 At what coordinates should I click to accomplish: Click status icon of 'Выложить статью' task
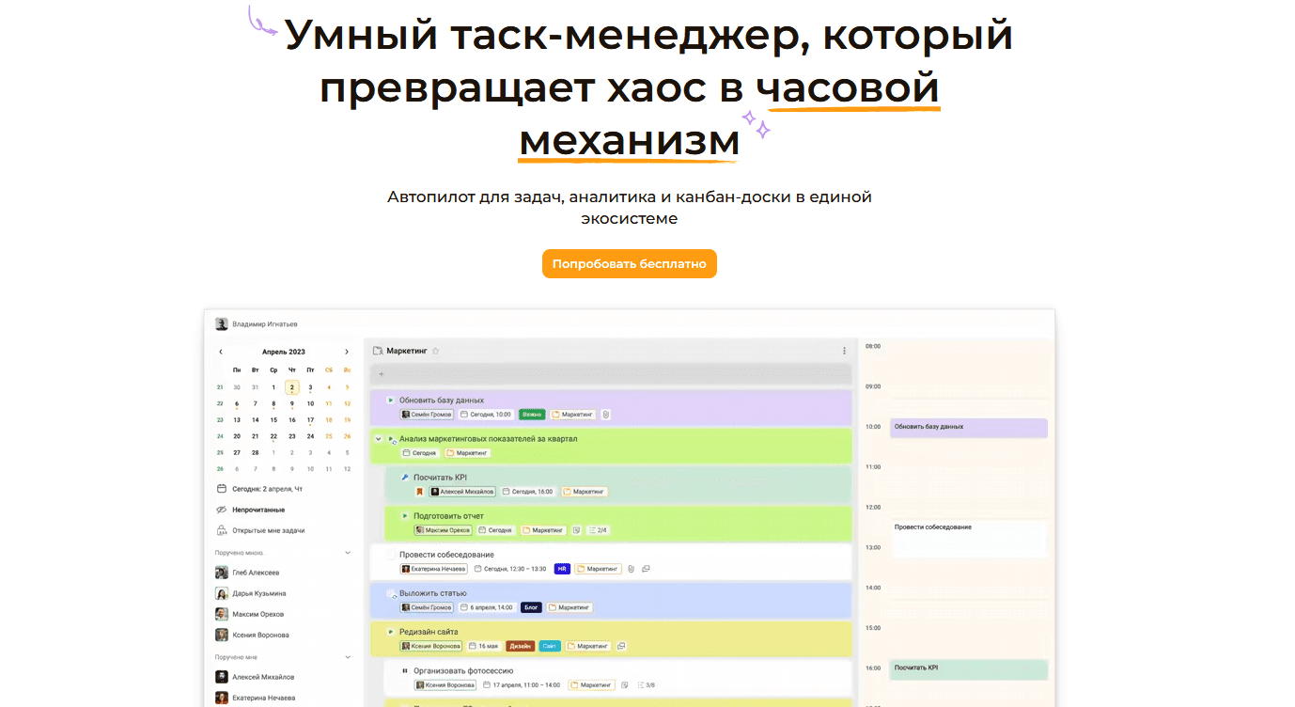coord(391,593)
